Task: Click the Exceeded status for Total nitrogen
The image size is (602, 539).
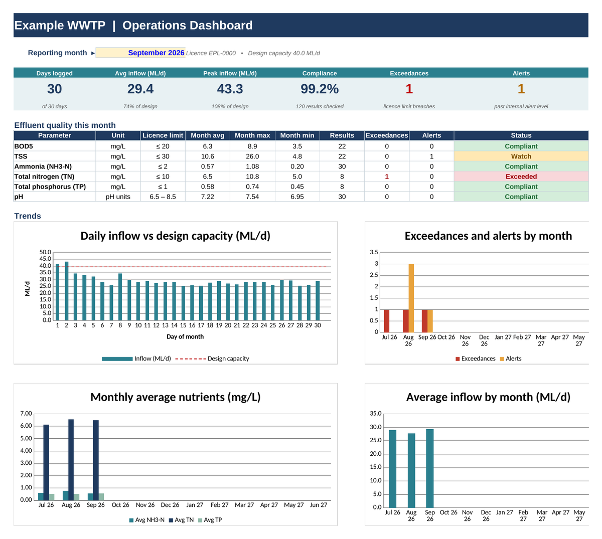Action: (x=521, y=176)
